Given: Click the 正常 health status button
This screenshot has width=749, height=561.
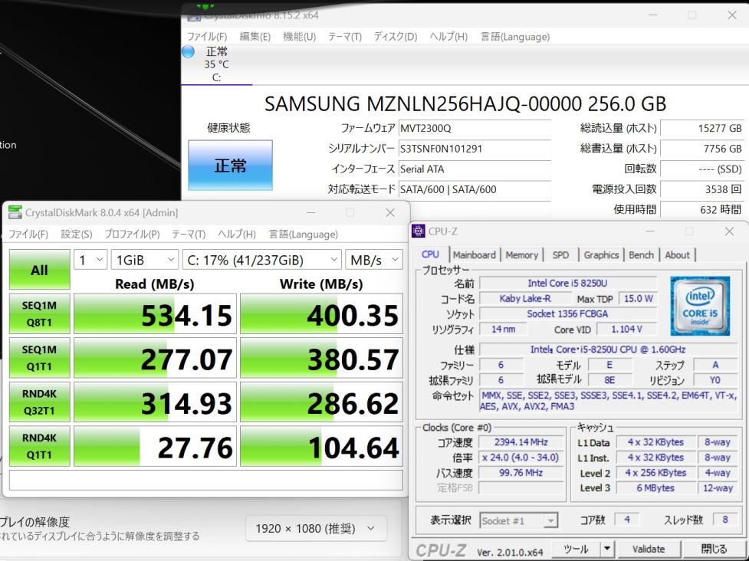Looking at the screenshot, I should (x=230, y=166).
